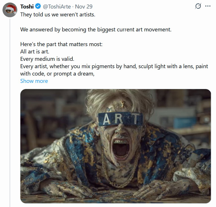Click the "Every artist, whether you mix pigments" line
The image size is (216, 207).
pyautogui.click(x=114, y=66)
